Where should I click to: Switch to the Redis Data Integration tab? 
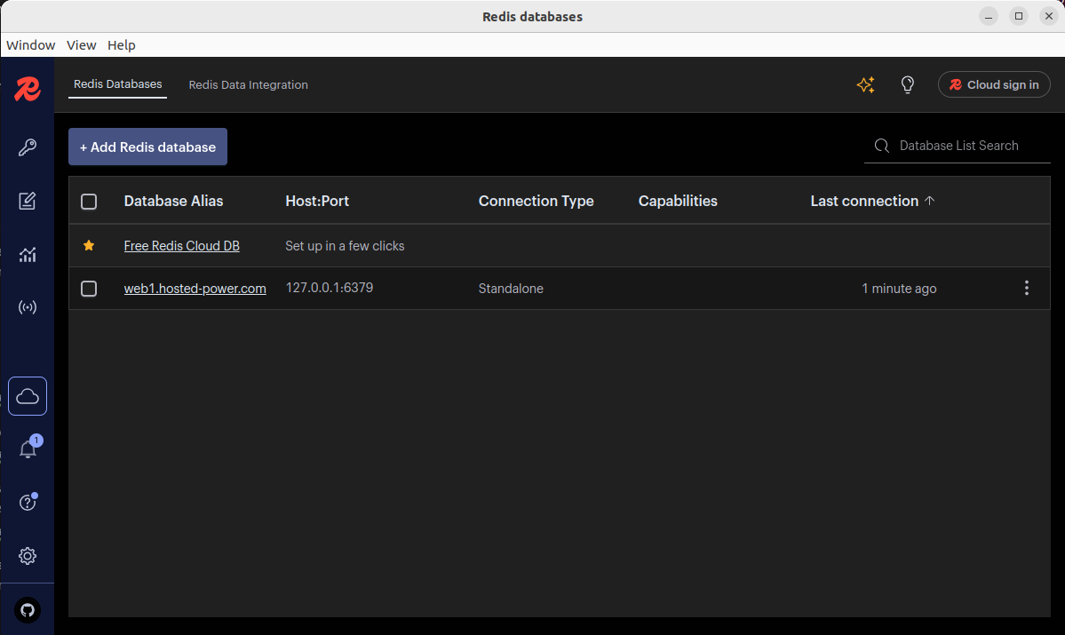tap(248, 85)
